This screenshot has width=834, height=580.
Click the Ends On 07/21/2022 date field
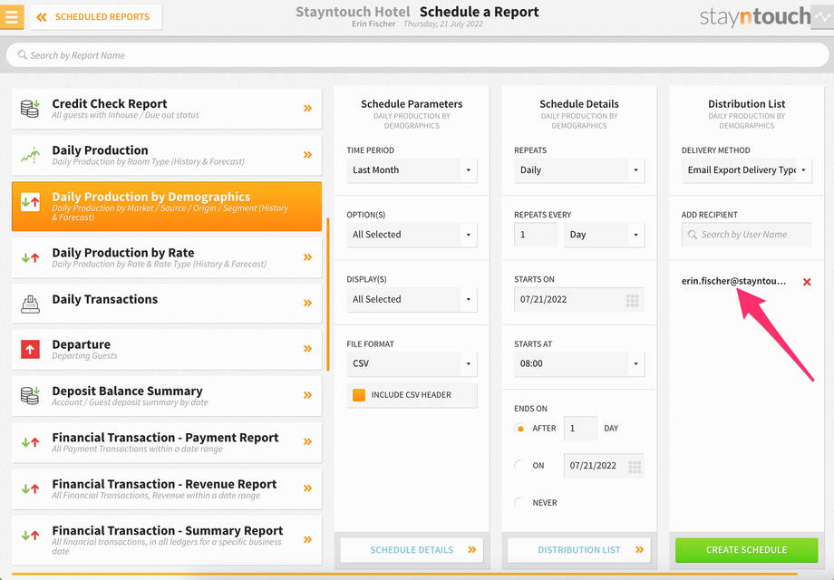coord(604,466)
